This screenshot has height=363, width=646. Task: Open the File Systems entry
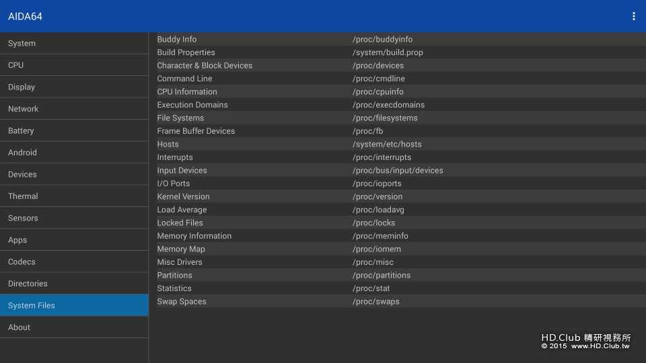point(401,118)
